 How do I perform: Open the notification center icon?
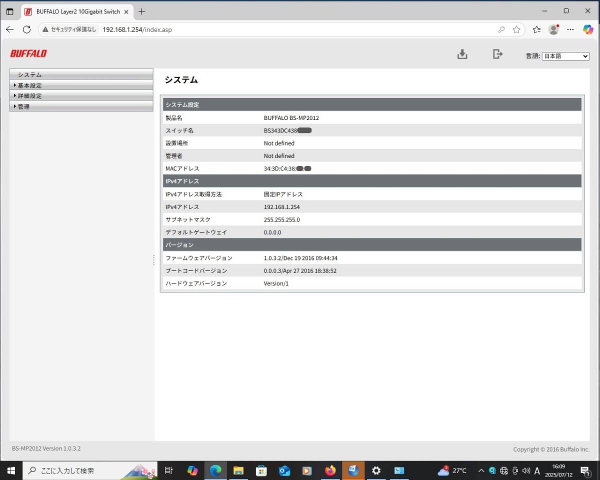pyautogui.click(x=585, y=470)
